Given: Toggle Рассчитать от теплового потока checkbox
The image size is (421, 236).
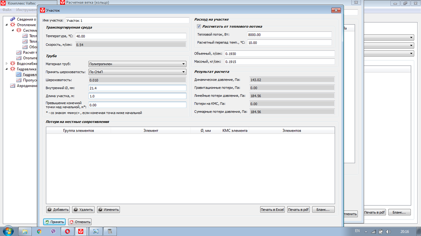Looking at the screenshot, I should [x=199, y=26].
